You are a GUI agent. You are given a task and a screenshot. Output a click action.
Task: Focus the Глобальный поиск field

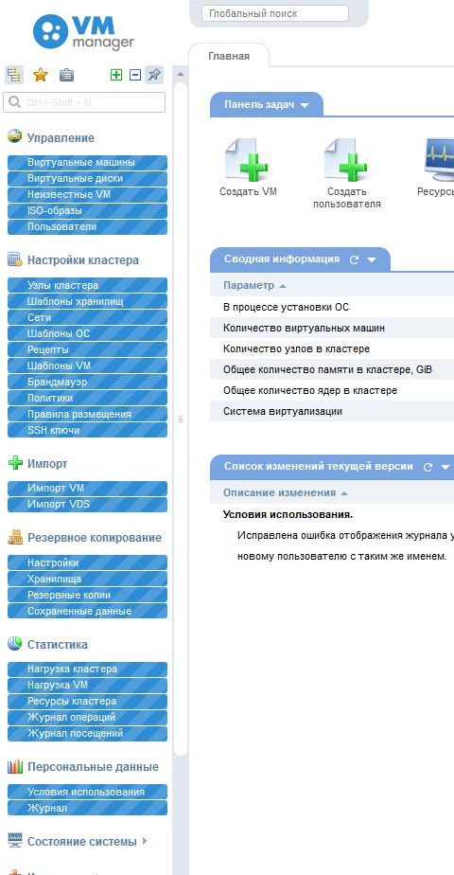click(x=275, y=13)
